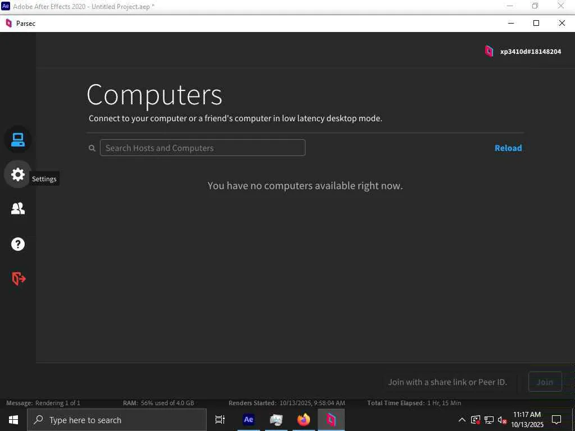This screenshot has height=431, width=575.
Task: Close the After Effects window
Action: click(561, 6)
